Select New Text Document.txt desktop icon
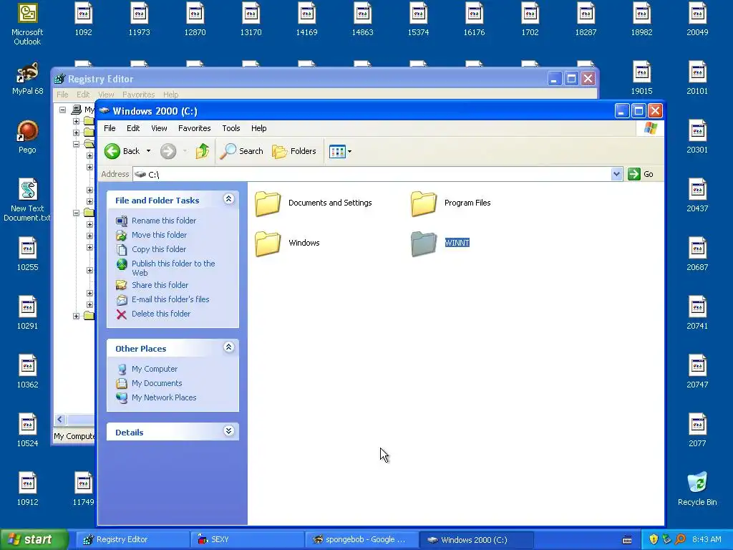Viewport: 733px width, 550px height. click(27, 200)
